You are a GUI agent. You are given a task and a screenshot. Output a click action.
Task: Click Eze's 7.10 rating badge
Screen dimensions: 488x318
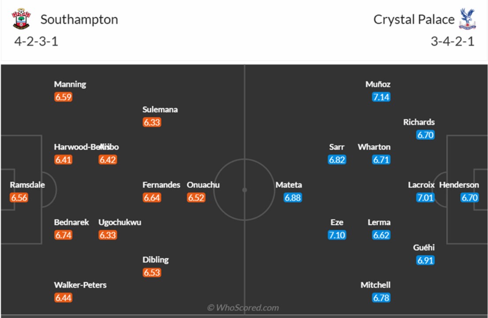tap(337, 235)
